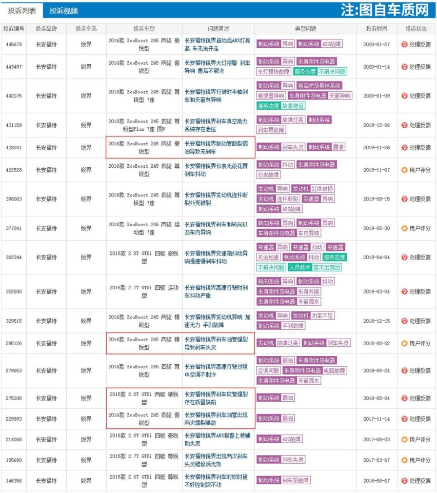Click the 典型问题 column header
The width and height of the screenshot is (437, 493).
(x=305, y=29)
